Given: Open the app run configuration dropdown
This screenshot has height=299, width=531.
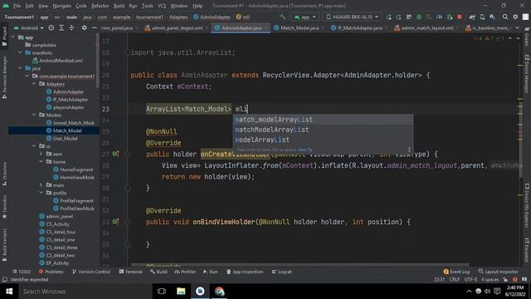Looking at the screenshot, I should (x=305, y=17).
